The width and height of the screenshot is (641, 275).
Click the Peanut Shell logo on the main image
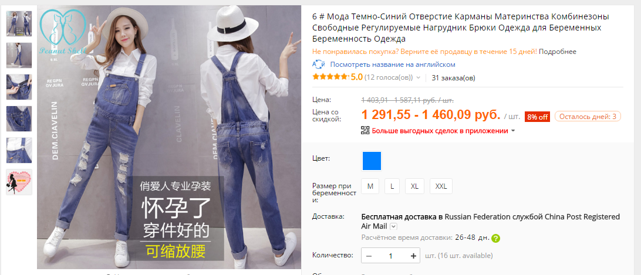click(63, 33)
